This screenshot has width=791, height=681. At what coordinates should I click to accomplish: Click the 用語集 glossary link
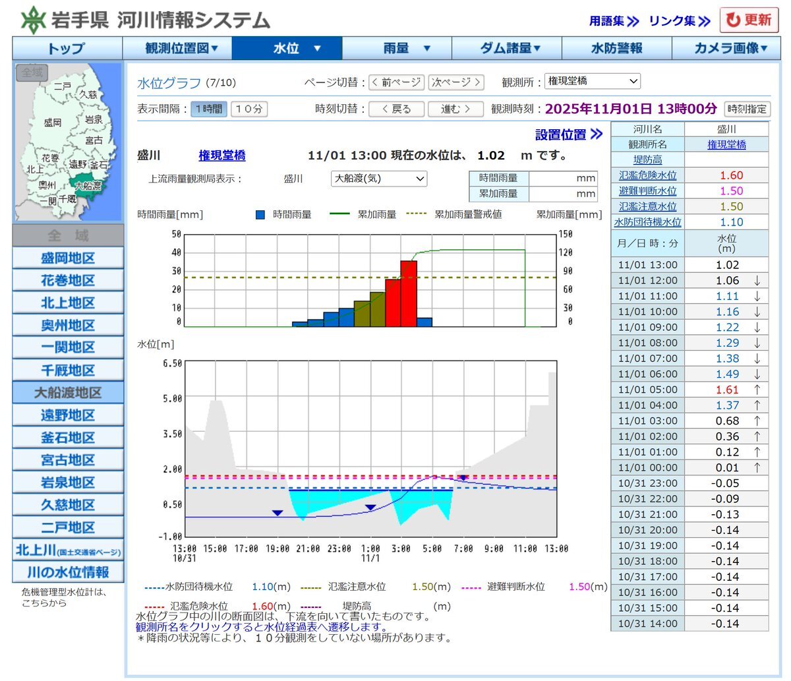tap(614, 21)
